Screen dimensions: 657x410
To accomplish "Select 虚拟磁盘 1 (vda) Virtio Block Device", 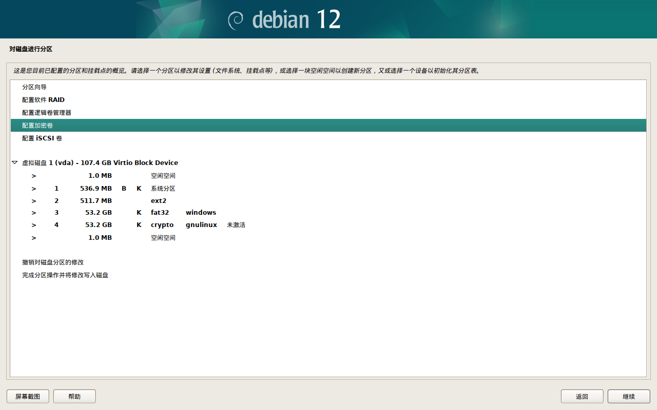I will (328, 162).
